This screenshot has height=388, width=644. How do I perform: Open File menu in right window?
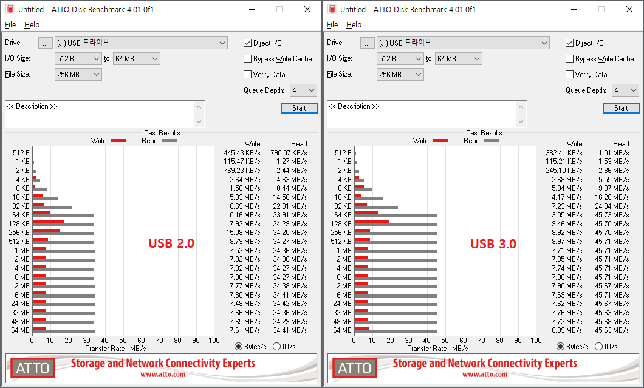pyautogui.click(x=332, y=25)
